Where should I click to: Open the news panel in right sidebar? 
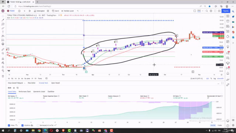click(x=228, y=26)
